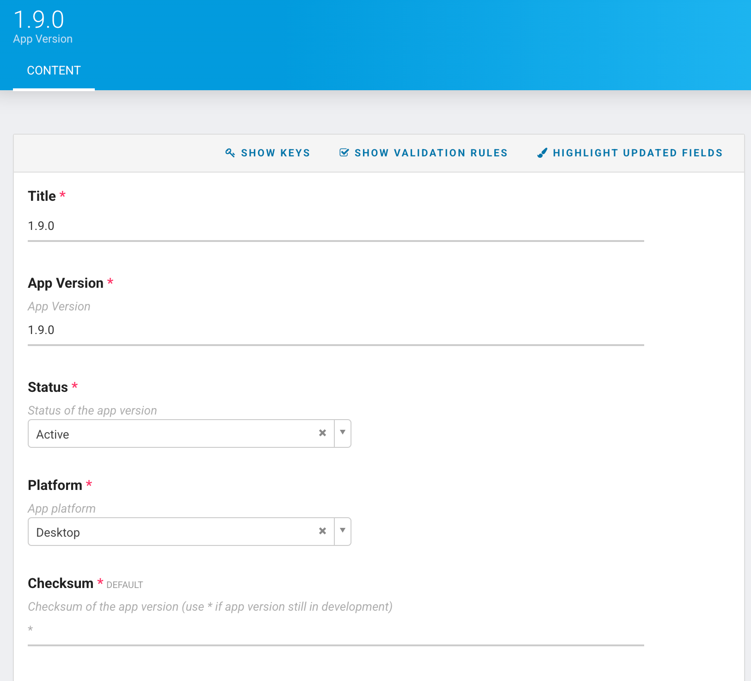Click the Checksum input field

(335, 630)
